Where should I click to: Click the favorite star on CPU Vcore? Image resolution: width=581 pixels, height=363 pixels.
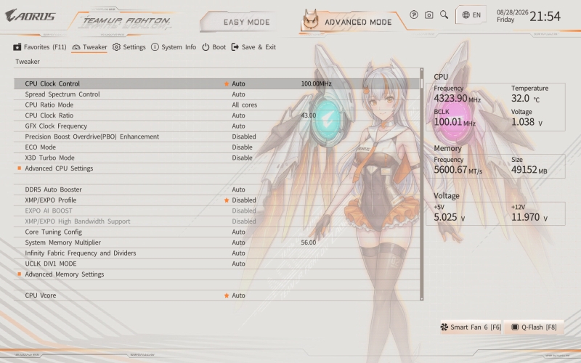pos(227,295)
